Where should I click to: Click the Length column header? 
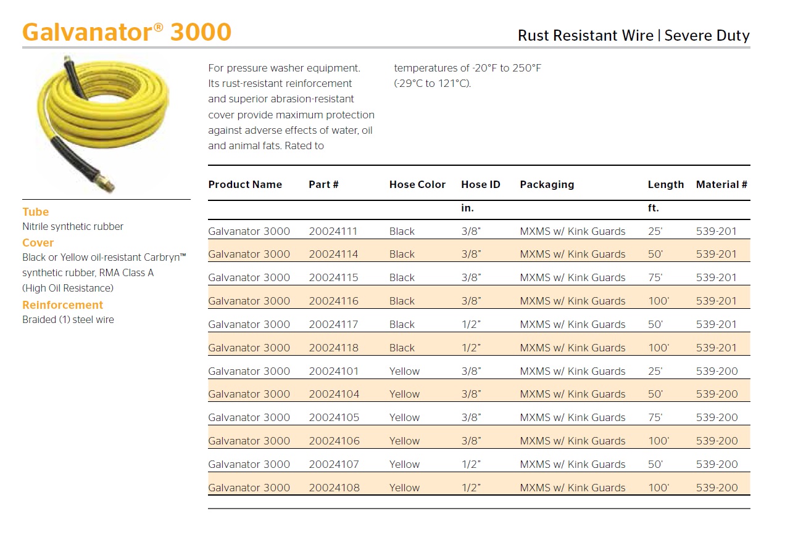(x=665, y=184)
